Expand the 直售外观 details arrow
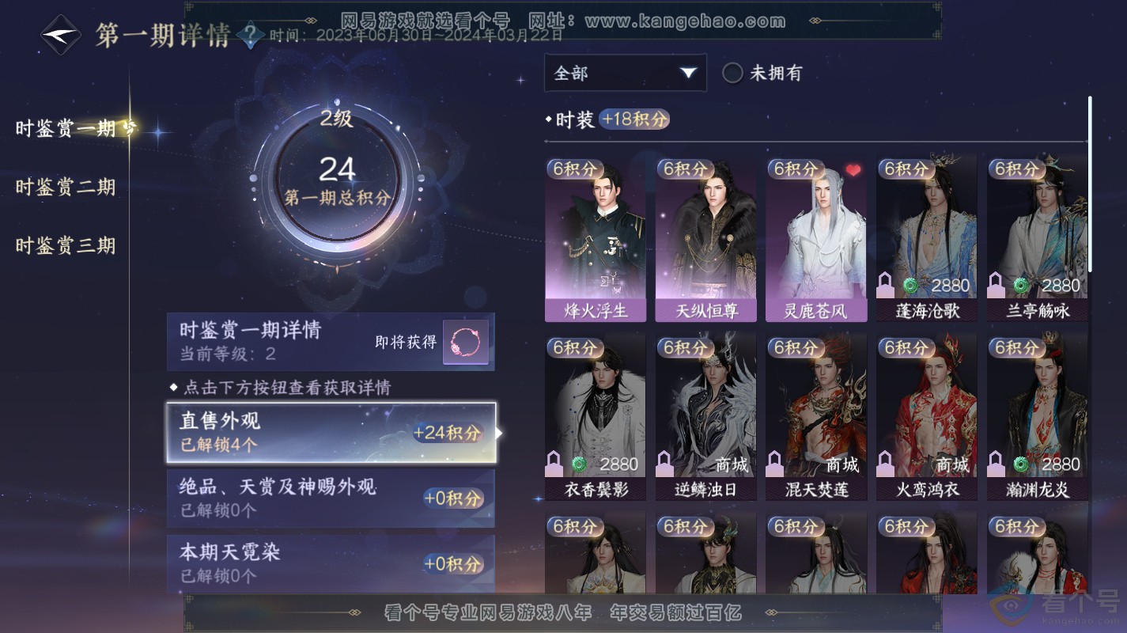The height and width of the screenshot is (633, 1127). point(499,433)
